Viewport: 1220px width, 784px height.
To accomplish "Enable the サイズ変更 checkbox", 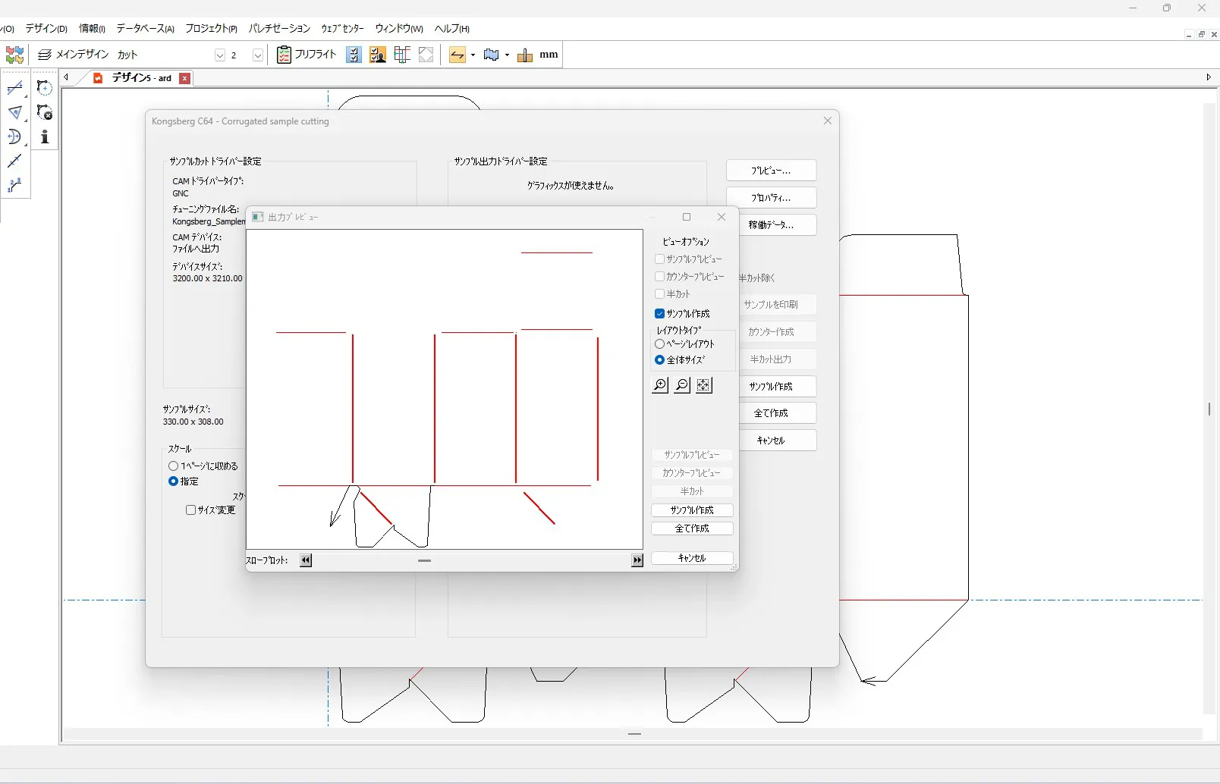I will [191, 510].
